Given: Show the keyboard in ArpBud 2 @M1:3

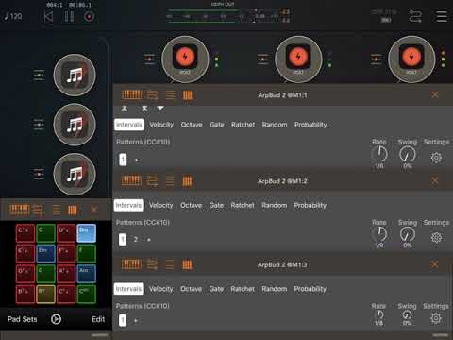Looking at the screenshot, I should click(x=131, y=264).
